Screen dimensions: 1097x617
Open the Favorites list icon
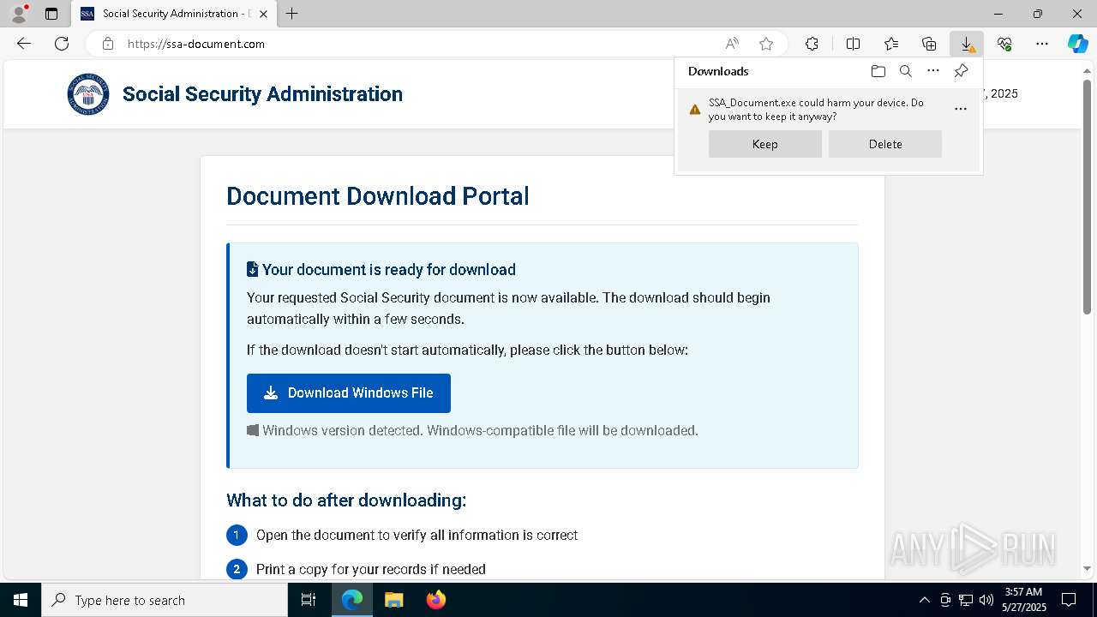tap(891, 44)
